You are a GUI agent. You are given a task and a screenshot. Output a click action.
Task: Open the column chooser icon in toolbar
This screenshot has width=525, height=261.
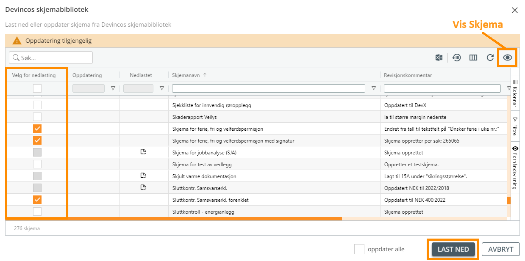point(473,58)
